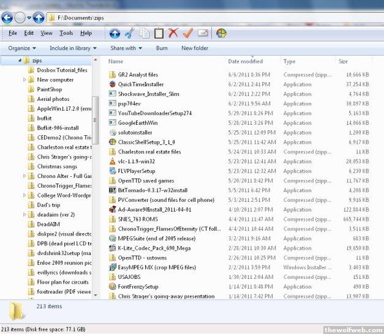This screenshot has width=384, height=334.
Task: Sort by Date modified column header
Action: click(245, 61)
